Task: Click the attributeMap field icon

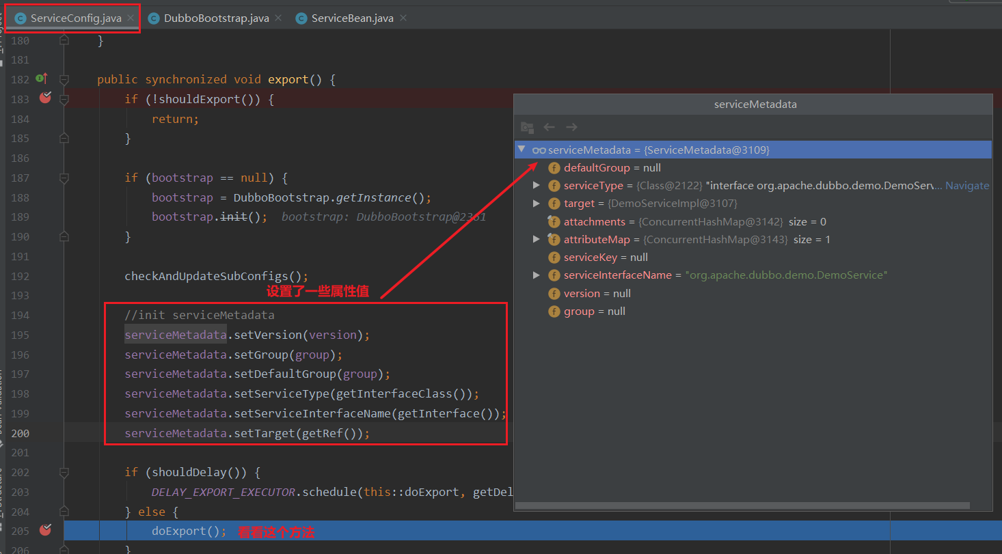Action: click(554, 239)
